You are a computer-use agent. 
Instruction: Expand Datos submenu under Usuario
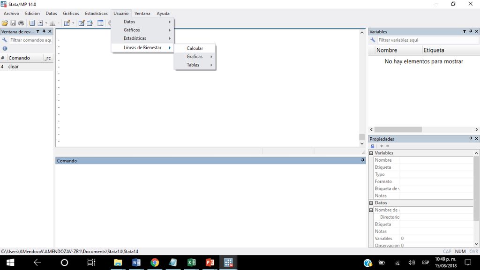(142, 22)
